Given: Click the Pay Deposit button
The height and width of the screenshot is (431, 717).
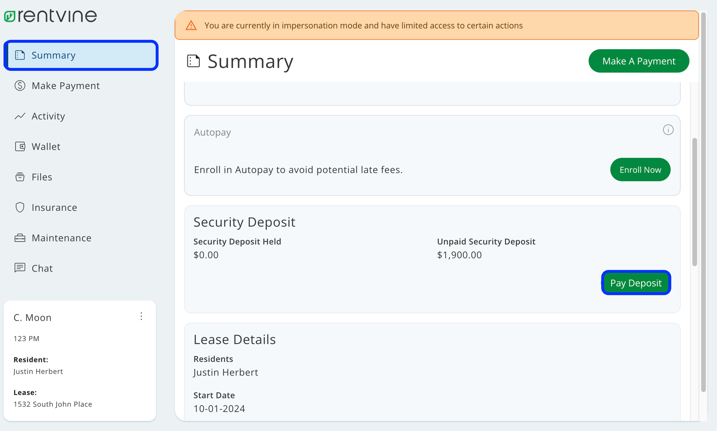Looking at the screenshot, I should click(636, 283).
